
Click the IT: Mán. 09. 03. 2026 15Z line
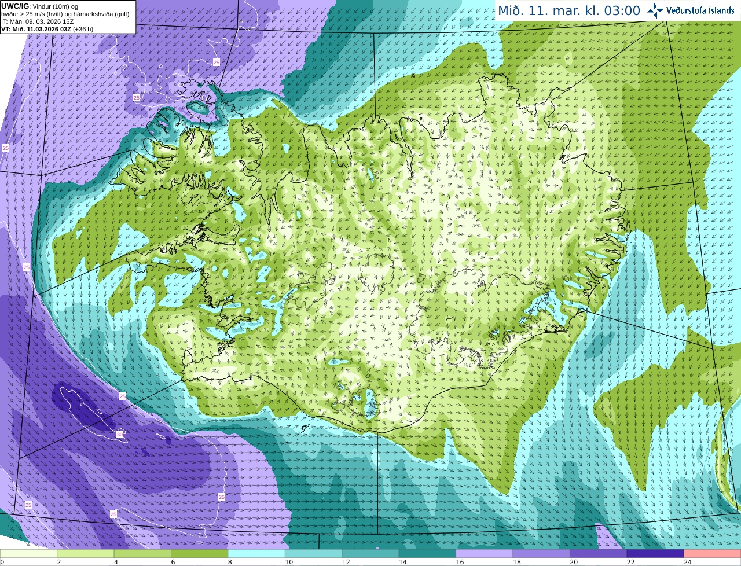pos(38,21)
